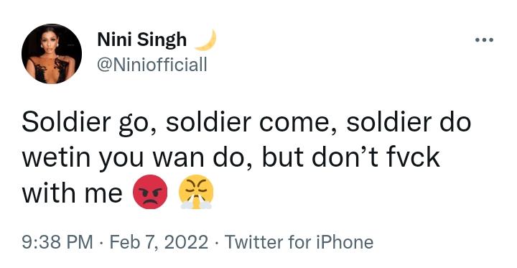Click the word "wetin" in the tweet
This screenshot has height=268, width=517.
click(56, 158)
